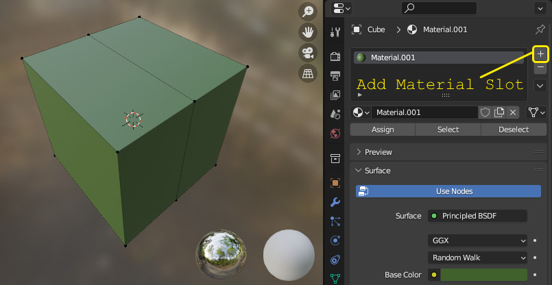
Task: Click the pan view hand icon
Action: 308,32
